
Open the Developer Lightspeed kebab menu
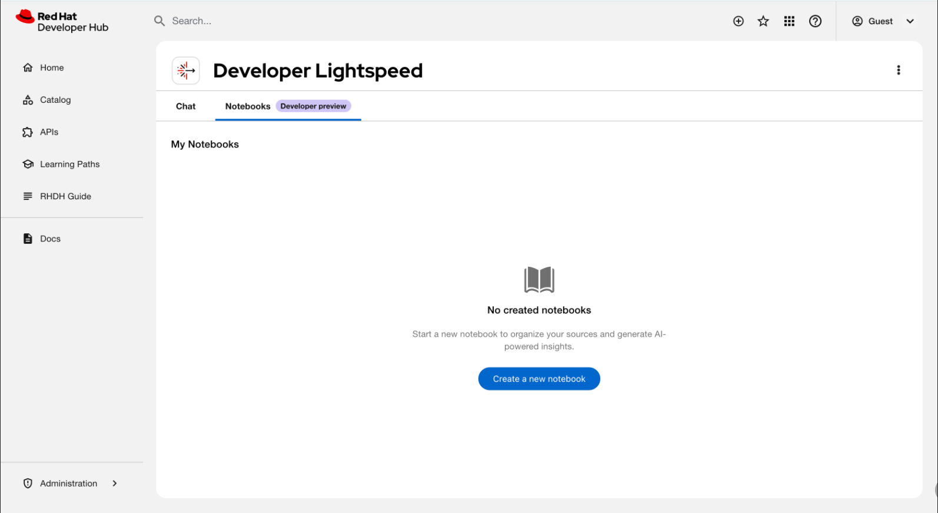click(899, 70)
